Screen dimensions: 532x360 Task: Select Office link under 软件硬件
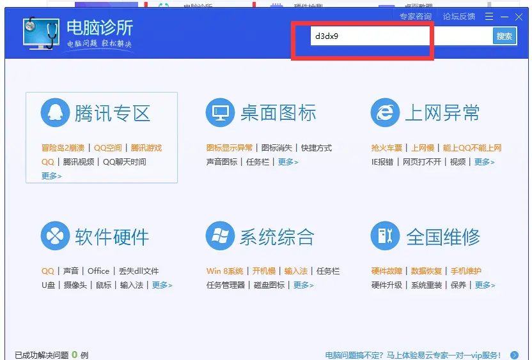tap(98, 271)
